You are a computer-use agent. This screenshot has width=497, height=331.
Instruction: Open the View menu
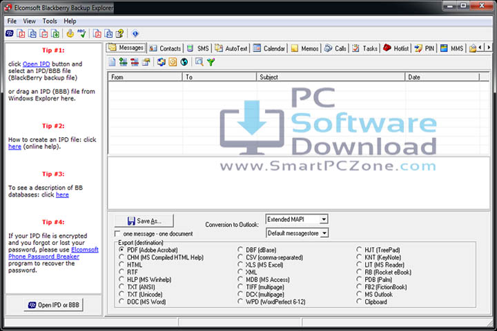click(29, 21)
